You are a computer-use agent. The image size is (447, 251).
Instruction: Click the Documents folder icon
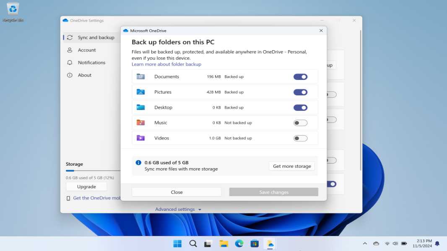point(140,77)
